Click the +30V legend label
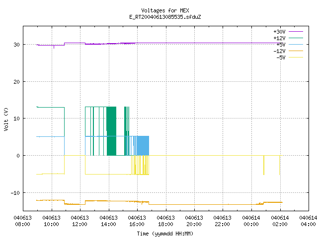 (x=279, y=32)
